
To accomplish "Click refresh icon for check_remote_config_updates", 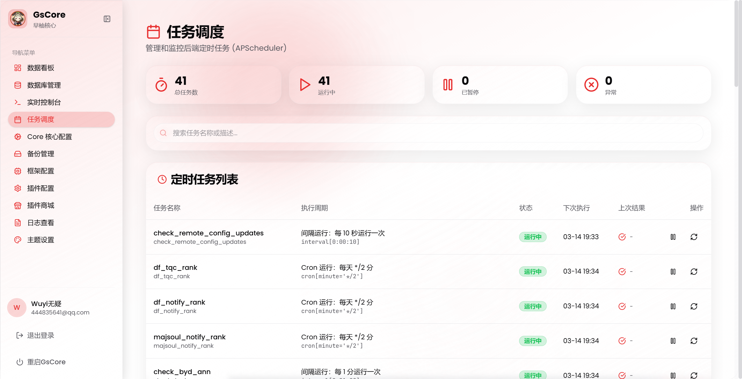I will click(694, 237).
